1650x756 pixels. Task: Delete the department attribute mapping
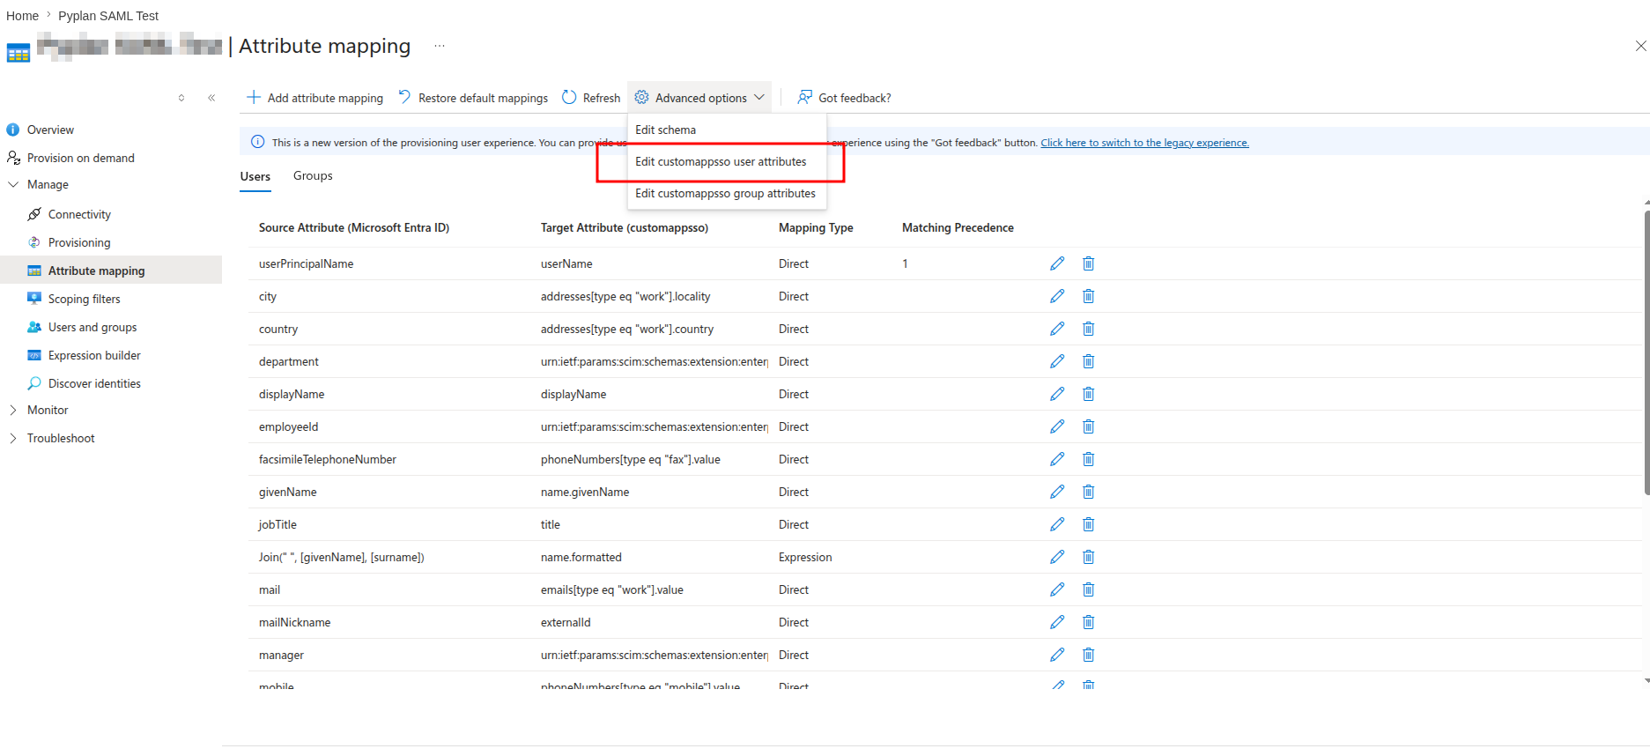tap(1089, 361)
